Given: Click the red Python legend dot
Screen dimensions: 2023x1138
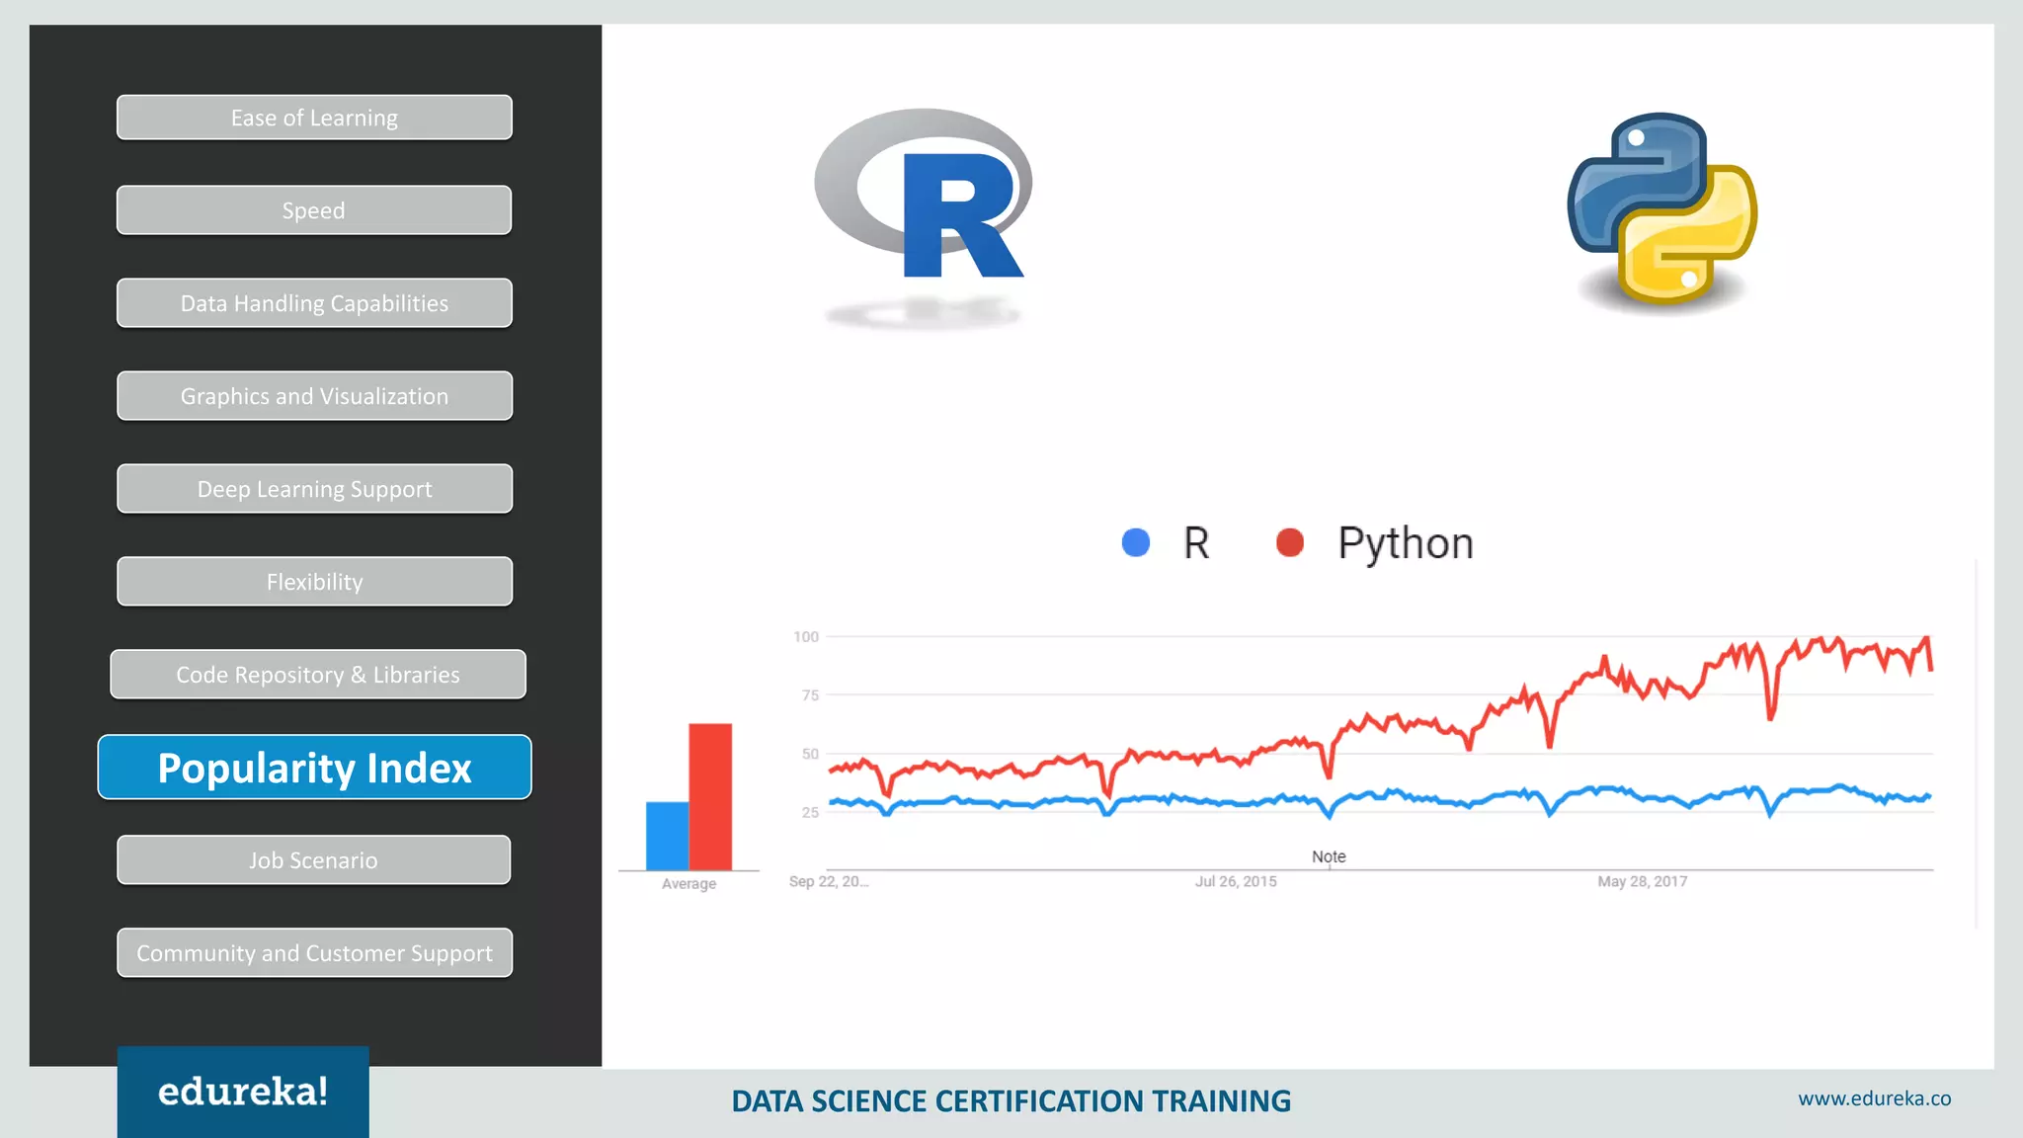Looking at the screenshot, I should 1290,542.
